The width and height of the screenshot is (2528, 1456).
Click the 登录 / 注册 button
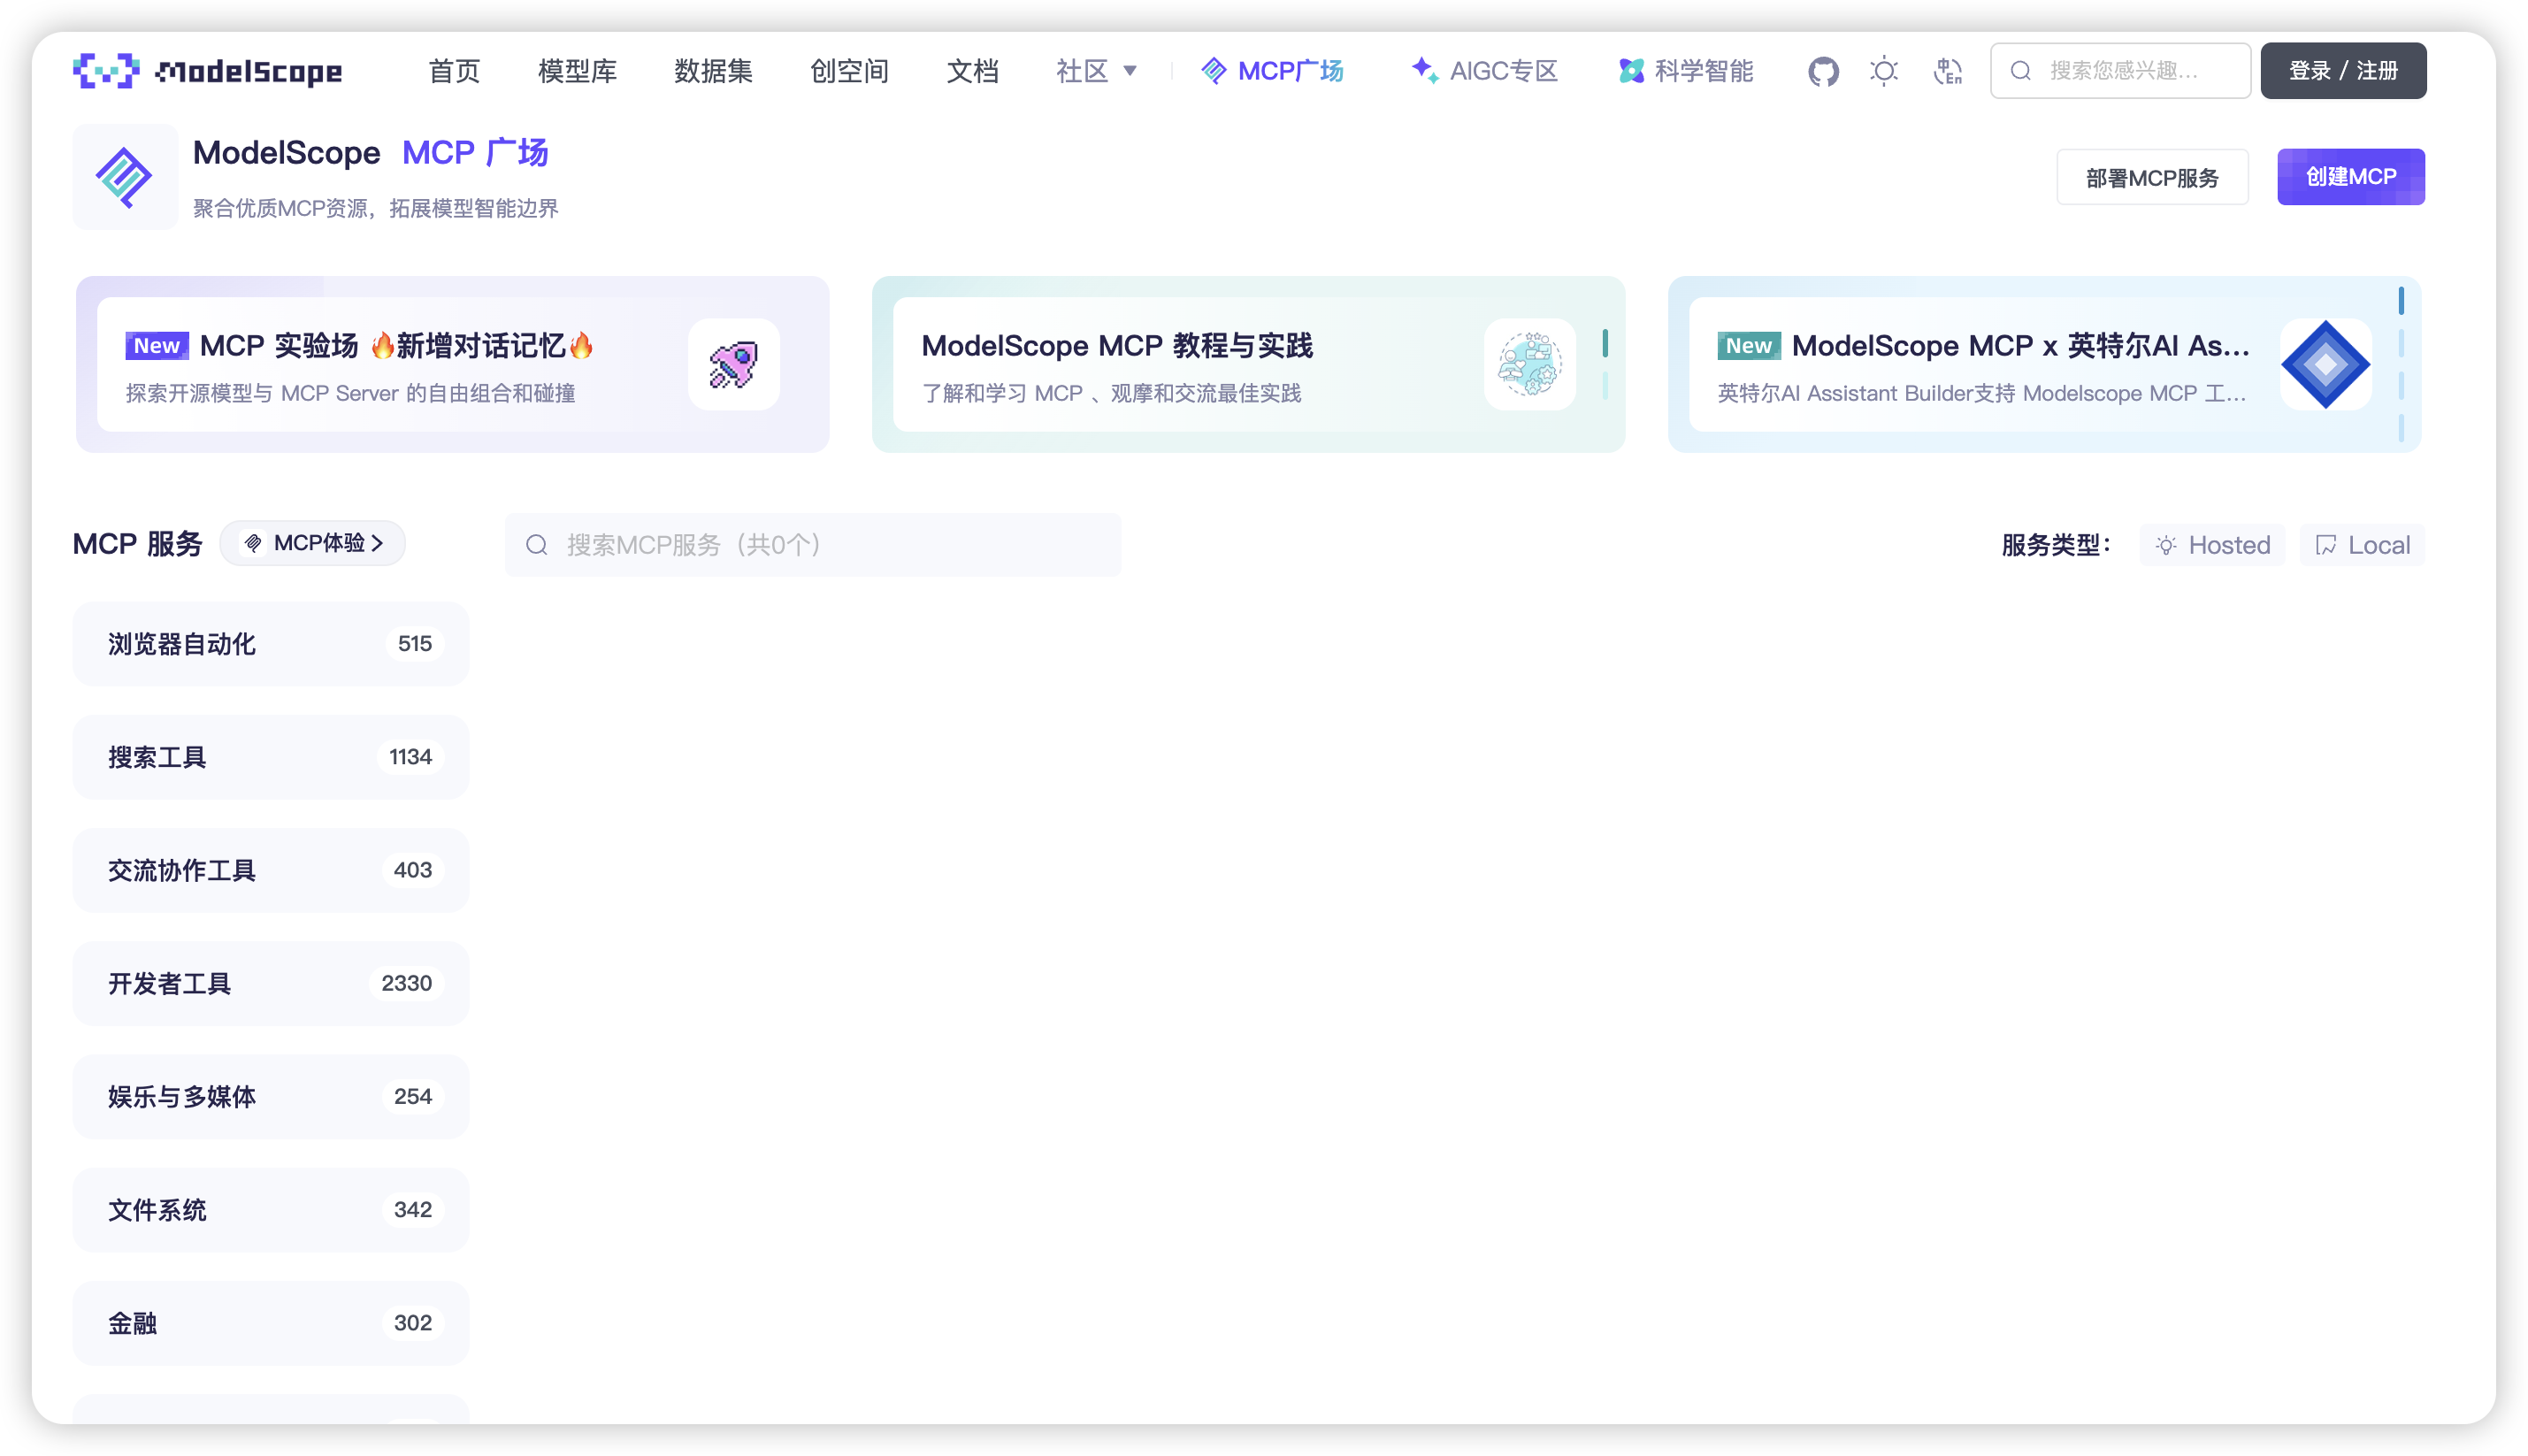(2343, 71)
